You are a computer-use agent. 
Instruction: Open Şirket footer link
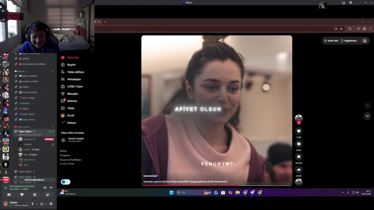[x=63, y=151]
